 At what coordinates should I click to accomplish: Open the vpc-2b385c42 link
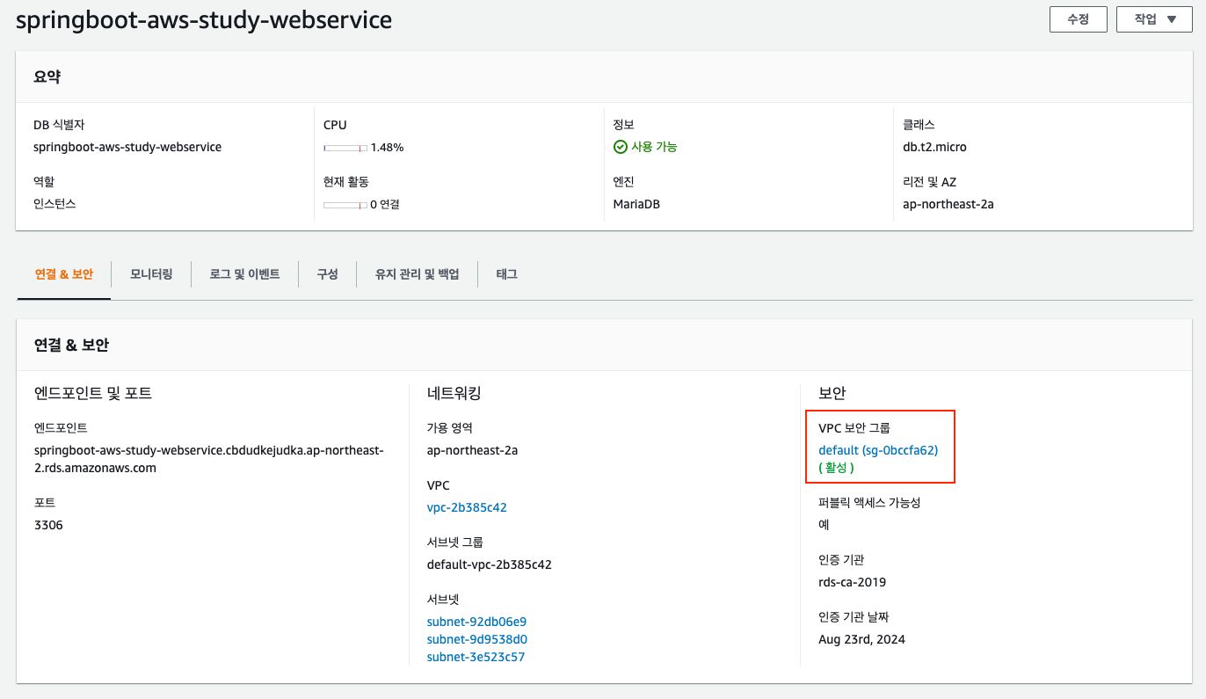click(467, 507)
